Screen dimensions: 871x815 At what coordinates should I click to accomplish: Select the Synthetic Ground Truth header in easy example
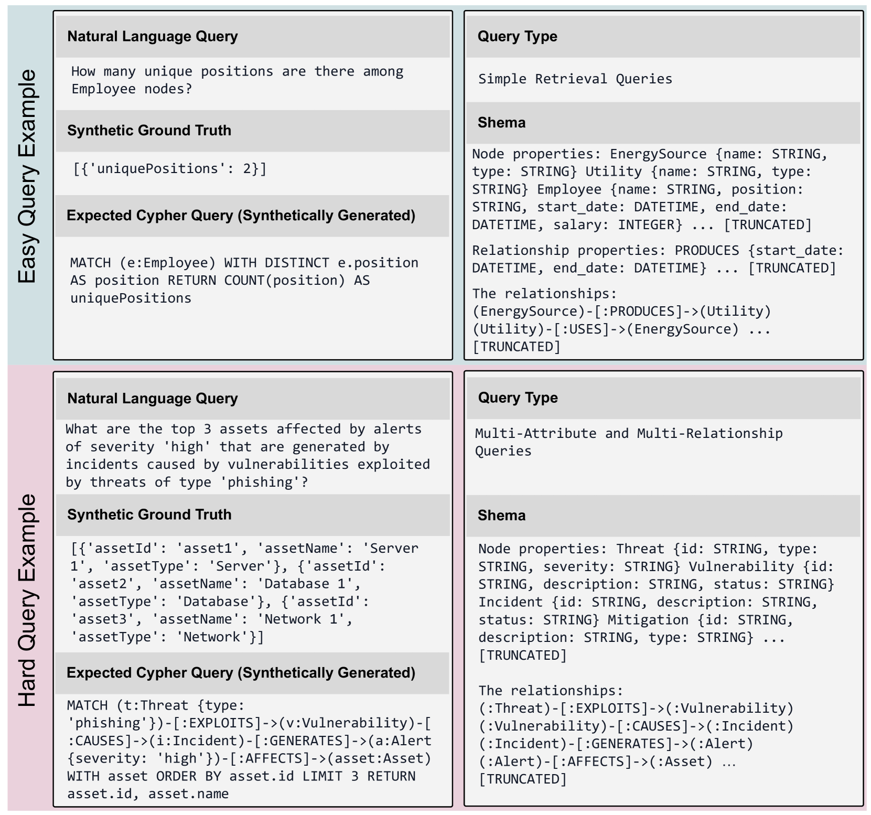pyautogui.click(x=149, y=130)
